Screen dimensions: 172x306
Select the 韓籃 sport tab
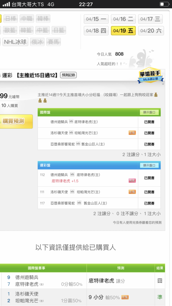pos(26,30)
